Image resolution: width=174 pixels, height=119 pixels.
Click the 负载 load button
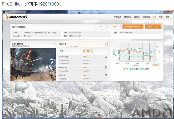pos(101,27)
